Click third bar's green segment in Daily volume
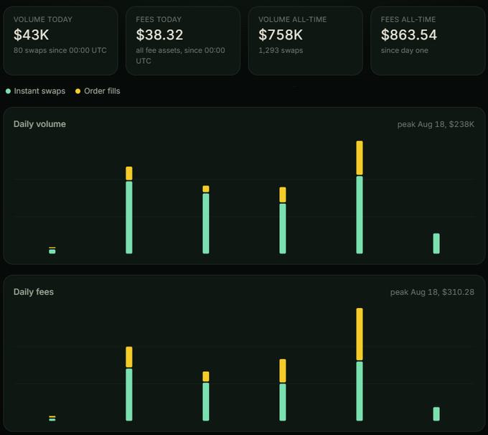This screenshot has width=488, height=435. click(x=206, y=223)
